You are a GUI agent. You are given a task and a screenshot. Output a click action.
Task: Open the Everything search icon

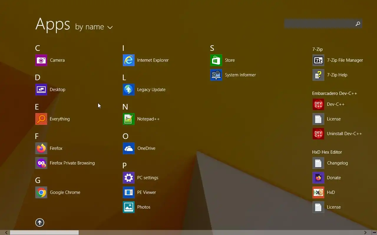41,119
